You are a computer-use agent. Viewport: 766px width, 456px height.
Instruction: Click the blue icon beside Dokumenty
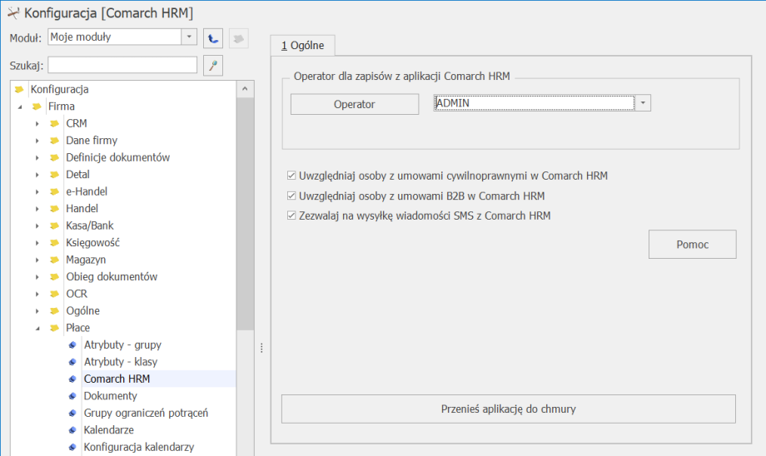[x=72, y=396]
